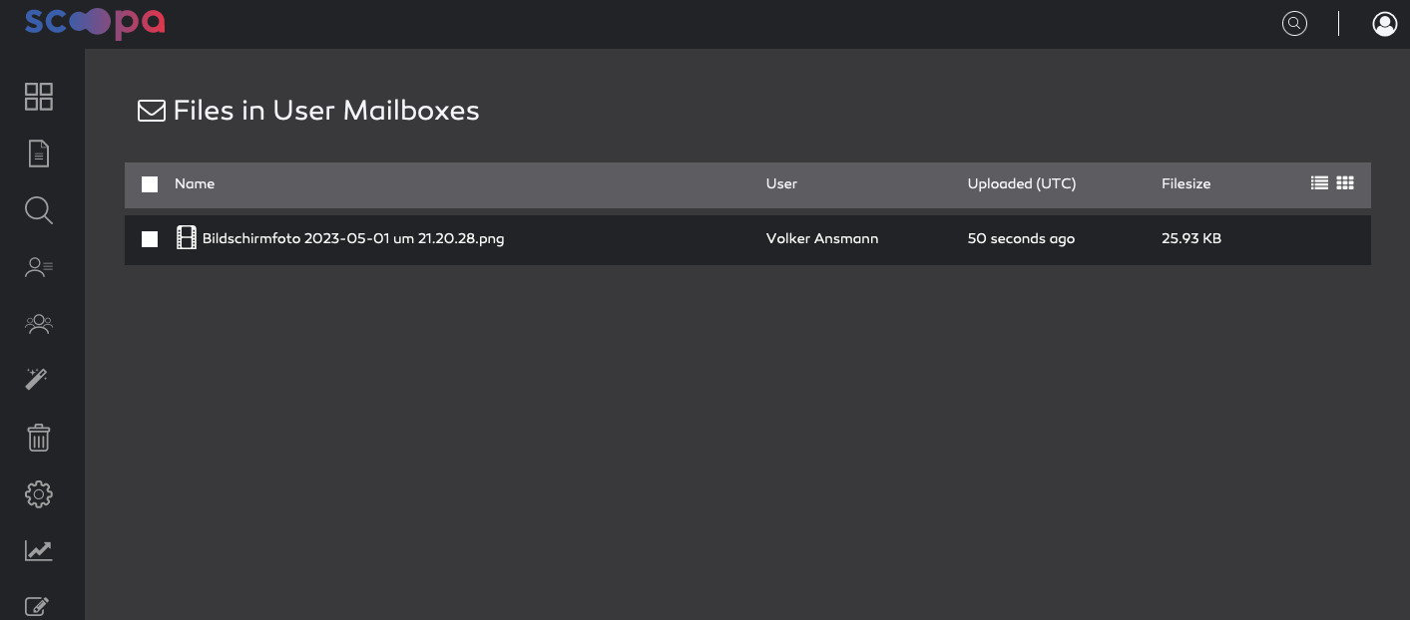Open the search magnifier icon in sidebar
Image resolution: width=1410 pixels, height=620 pixels.
tap(39, 210)
